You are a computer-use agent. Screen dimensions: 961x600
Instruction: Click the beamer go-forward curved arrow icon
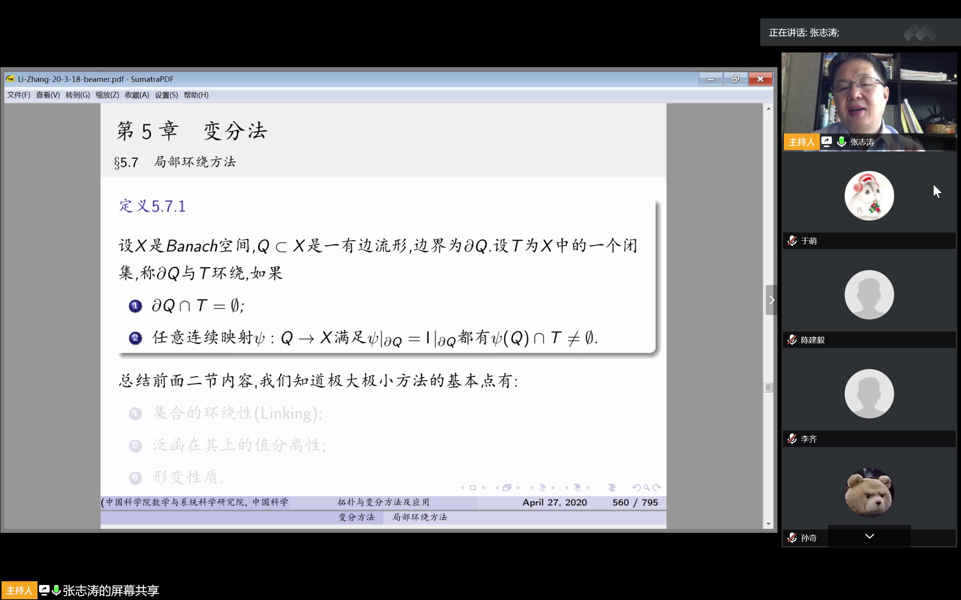click(x=657, y=487)
